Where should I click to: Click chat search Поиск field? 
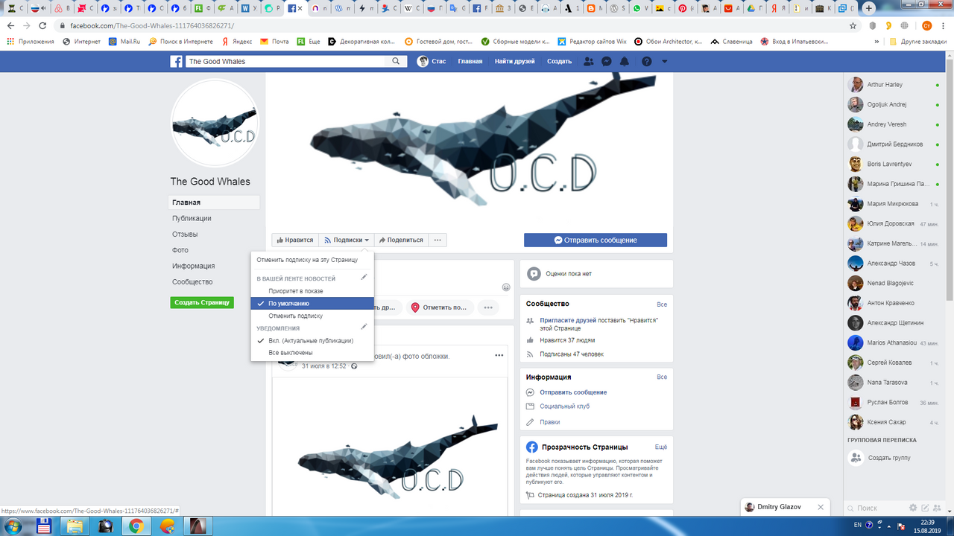[876, 508]
